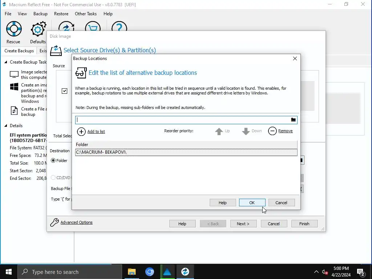Viewport: 372px width, 279px height.
Task: Click the Add to list plus icon
Action: coord(81,132)
